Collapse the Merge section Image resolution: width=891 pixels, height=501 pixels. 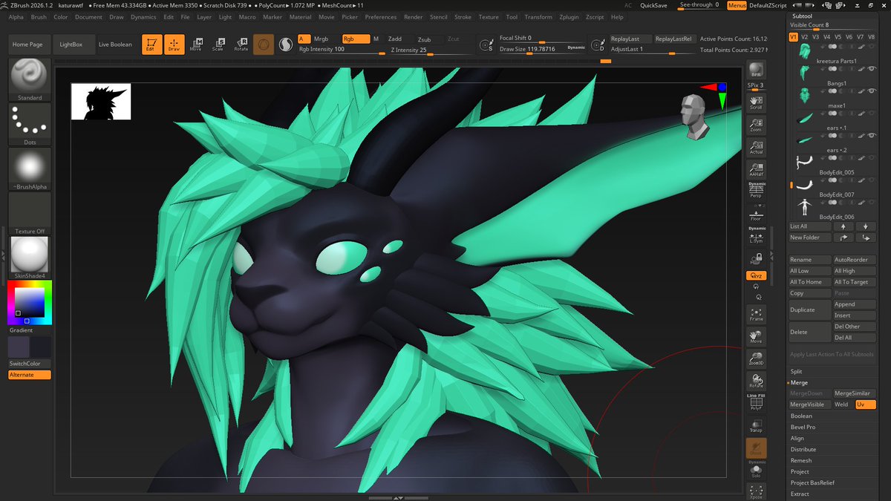[799, 382]
